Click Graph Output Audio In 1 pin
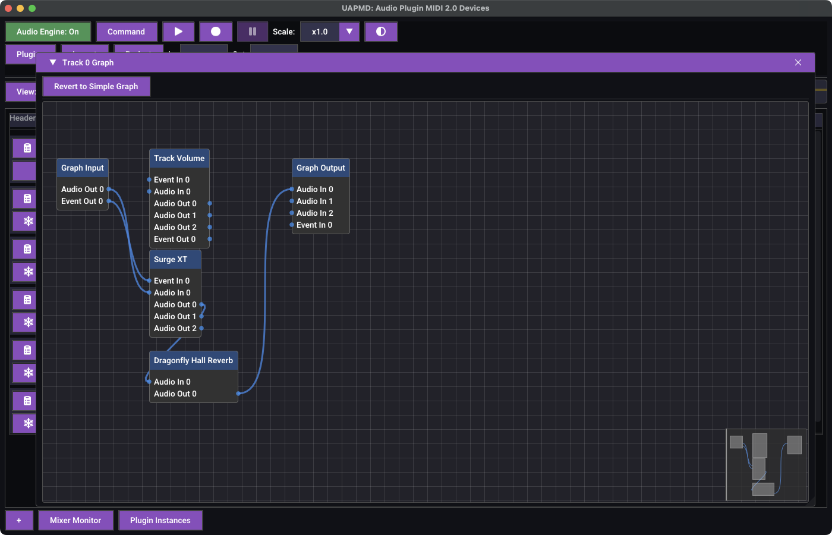 pyautogui.click(x=292, y=201)
